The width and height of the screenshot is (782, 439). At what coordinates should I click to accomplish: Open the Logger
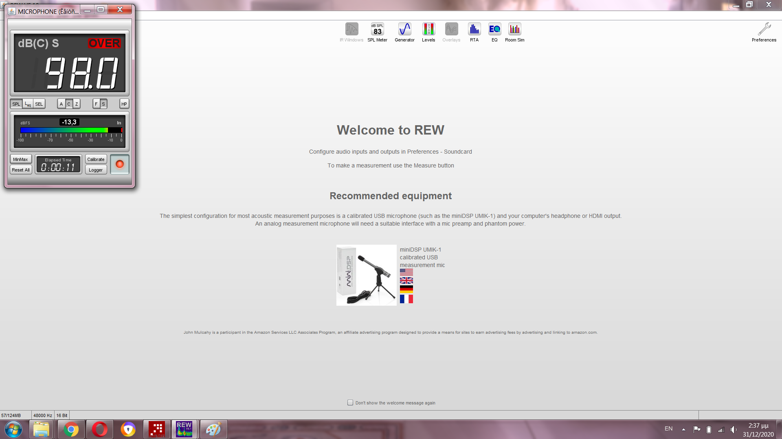[96, 170]
